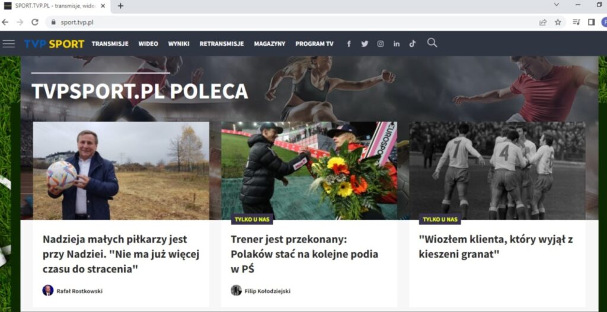Open the site search magnifier icon
The width and height of the screenshot is (607, 312).
click(432, 43)
